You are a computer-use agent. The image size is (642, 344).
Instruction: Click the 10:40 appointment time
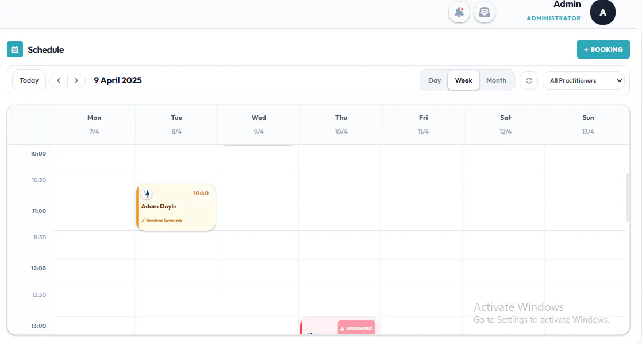click(x=201, y=193)
